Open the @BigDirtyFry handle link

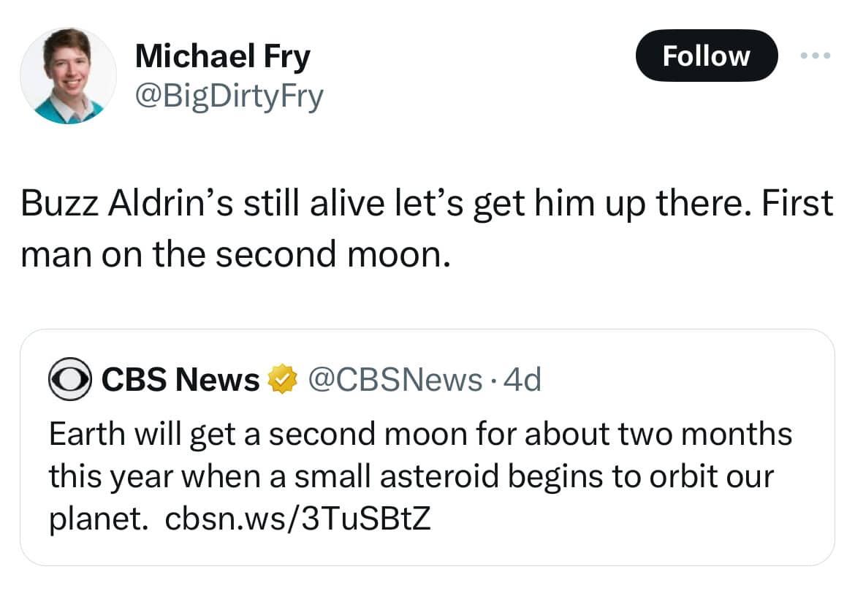[x=228, y=96]
